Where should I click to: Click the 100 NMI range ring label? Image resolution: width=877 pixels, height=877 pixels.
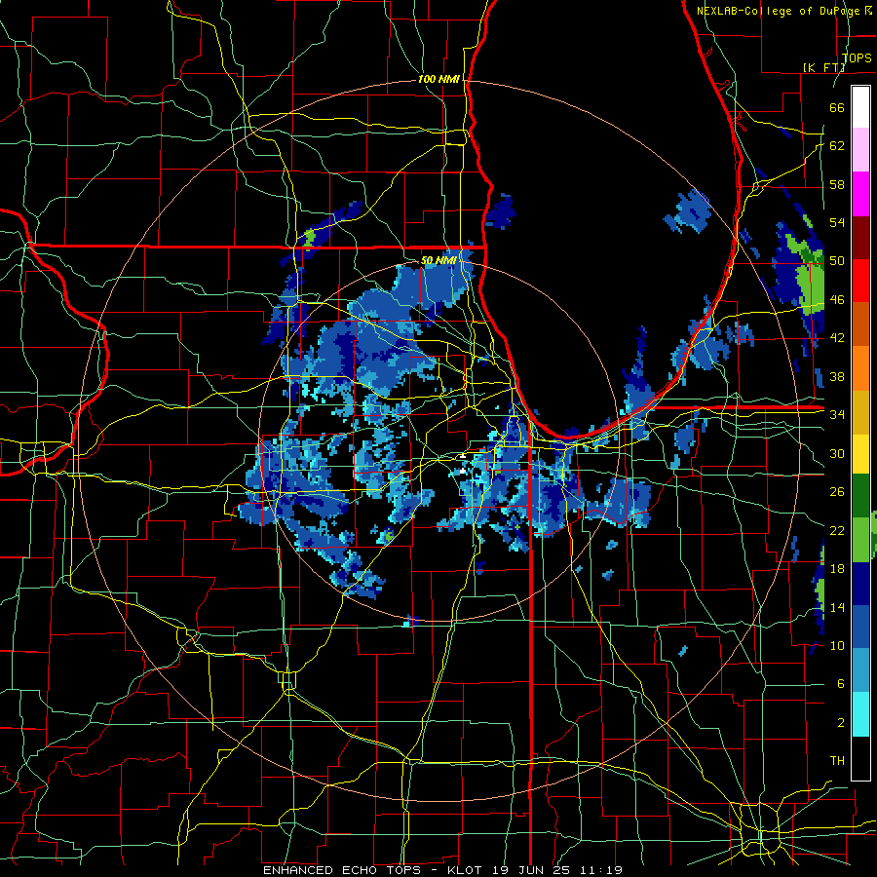point(438,80)
